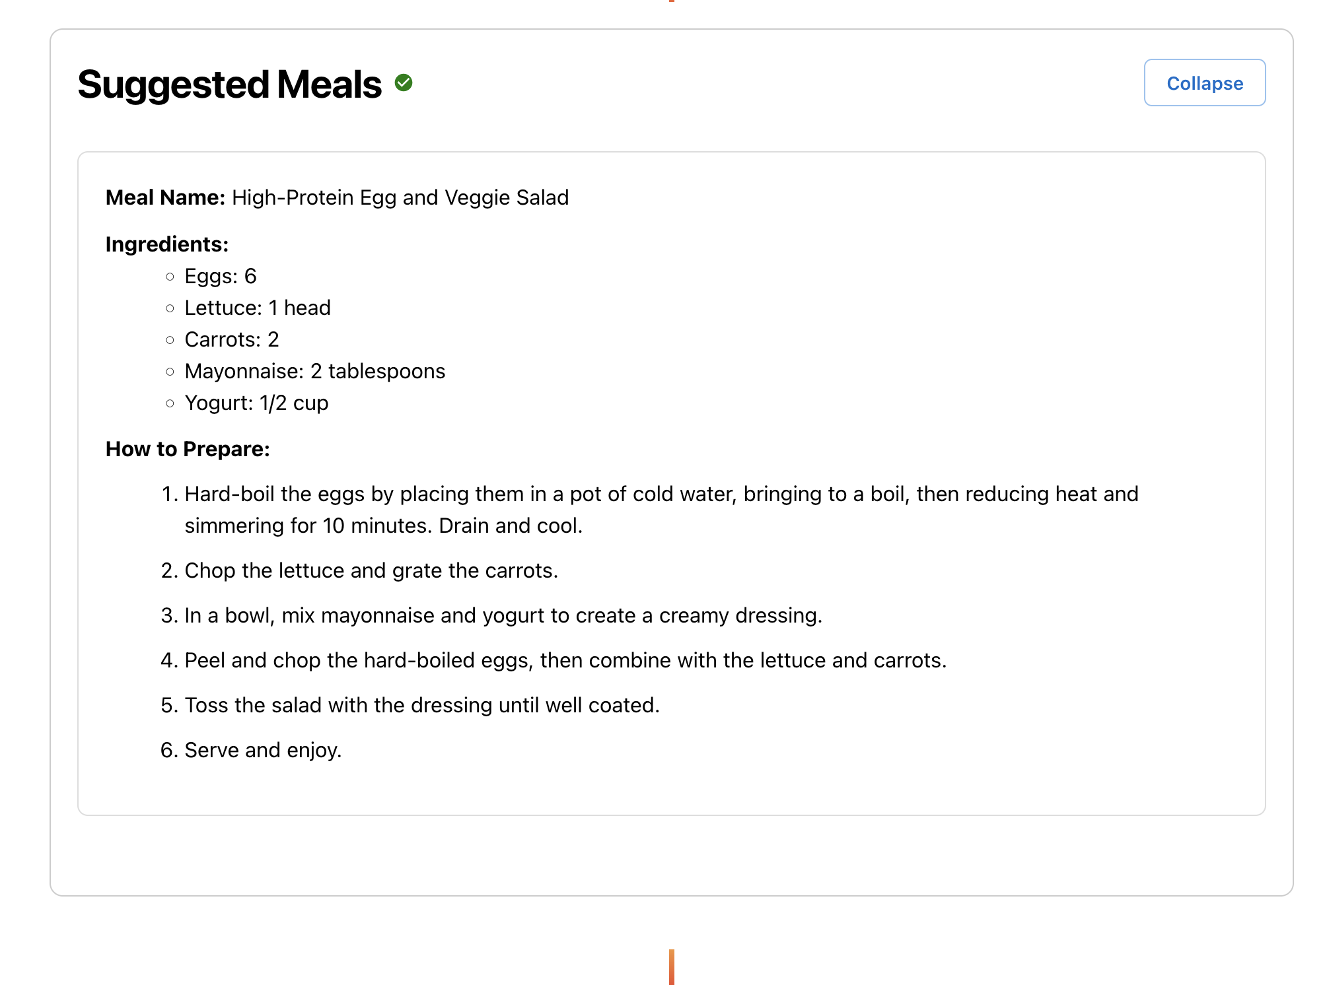Click the Eggs: 6 ingredient item

point(220,276)
